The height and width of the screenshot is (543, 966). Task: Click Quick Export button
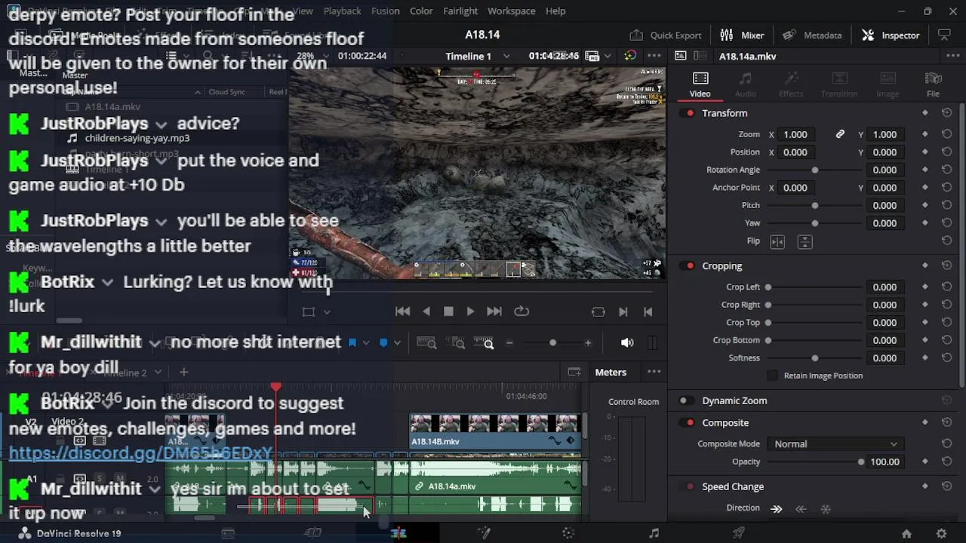[666, 35]
